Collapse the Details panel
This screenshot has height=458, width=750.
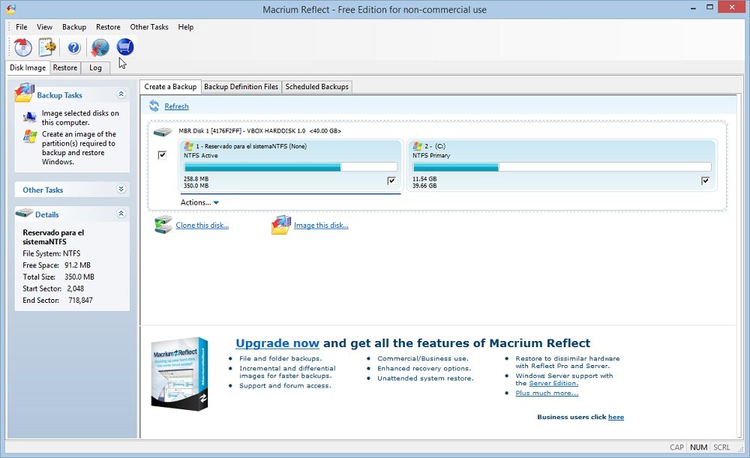[x=121, y=213]
